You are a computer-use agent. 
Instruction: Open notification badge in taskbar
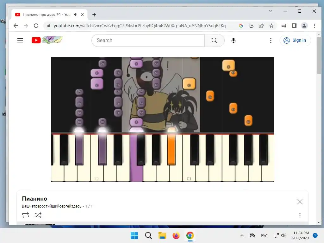pyautogui.click(x=315, y=235)
